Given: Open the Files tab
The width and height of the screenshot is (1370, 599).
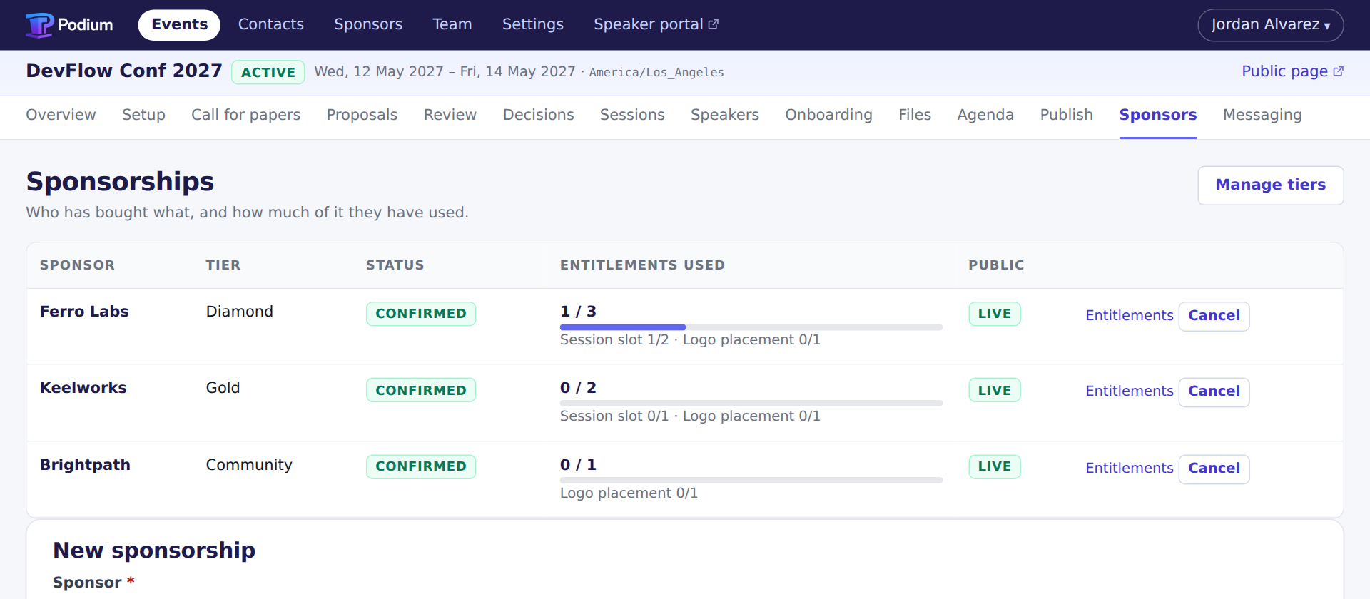Looking at the screenshot, I should click(915, 115).
